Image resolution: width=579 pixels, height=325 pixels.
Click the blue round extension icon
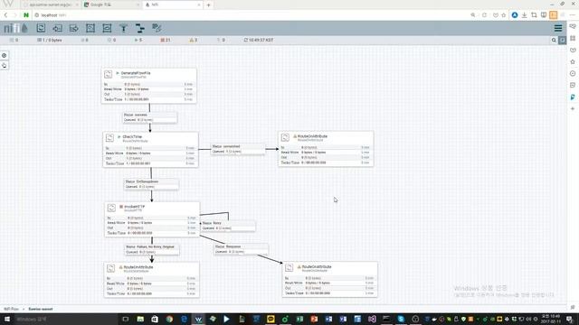click(515, 15)
